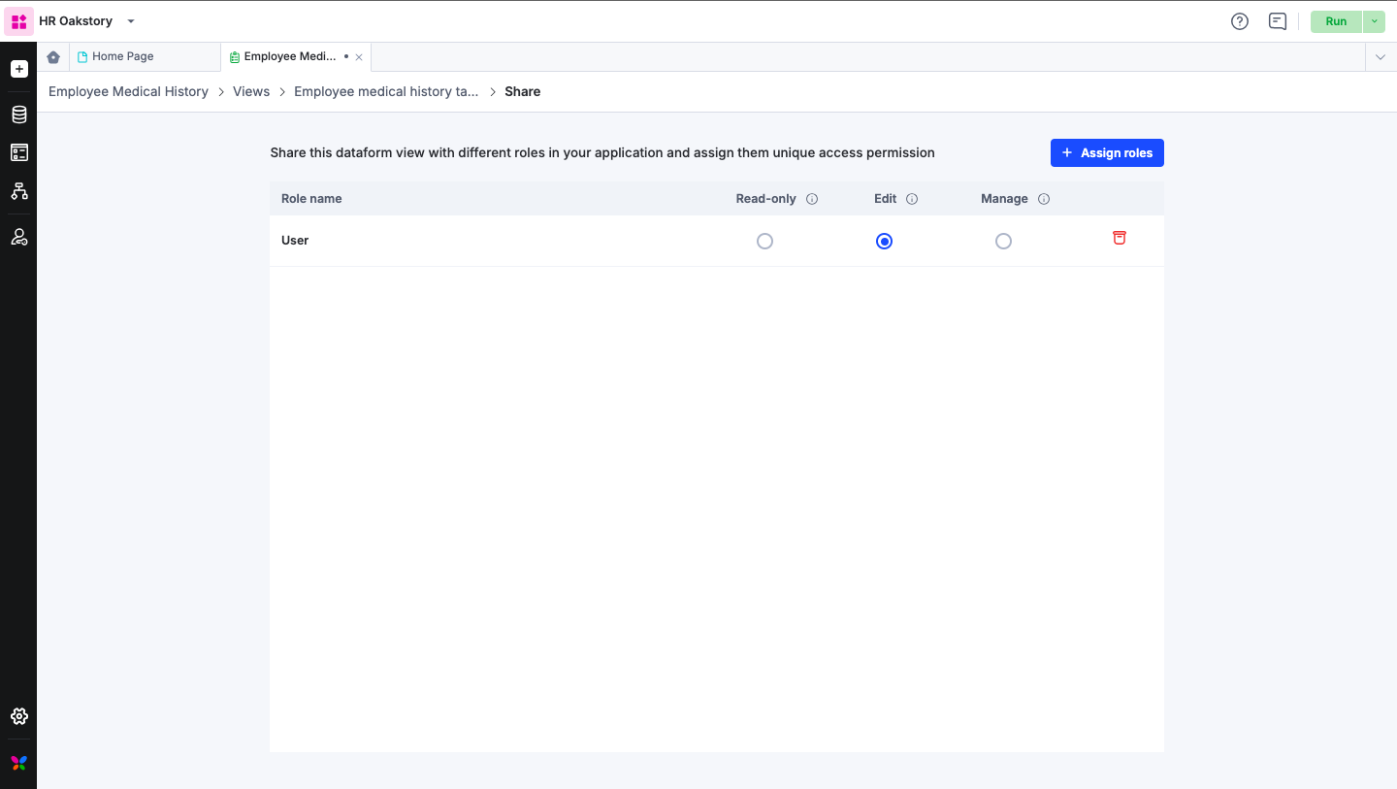
Task: Click the Share breadcrumb text
Action: pos(523,91)
